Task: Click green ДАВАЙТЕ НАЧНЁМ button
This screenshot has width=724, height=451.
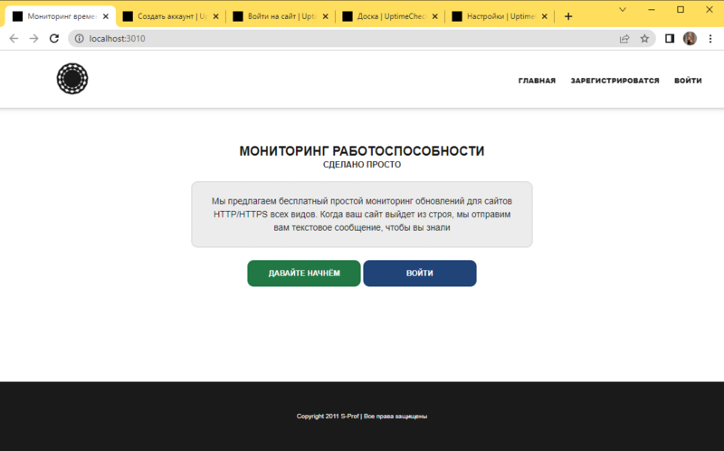Action: tap(304, 273)
